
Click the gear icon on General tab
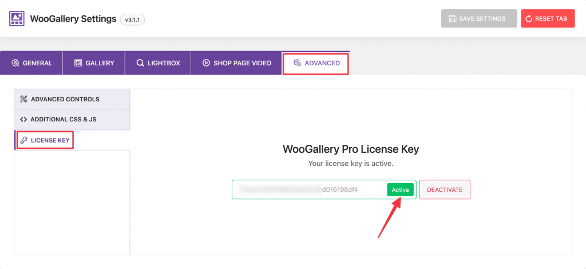15,63
